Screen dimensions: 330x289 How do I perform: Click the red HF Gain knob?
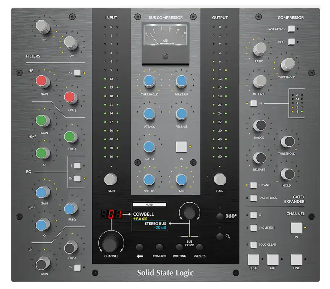pos(43,81)
